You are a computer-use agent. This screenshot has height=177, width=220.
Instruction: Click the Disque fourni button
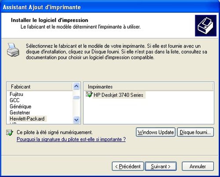click(195, 132)
